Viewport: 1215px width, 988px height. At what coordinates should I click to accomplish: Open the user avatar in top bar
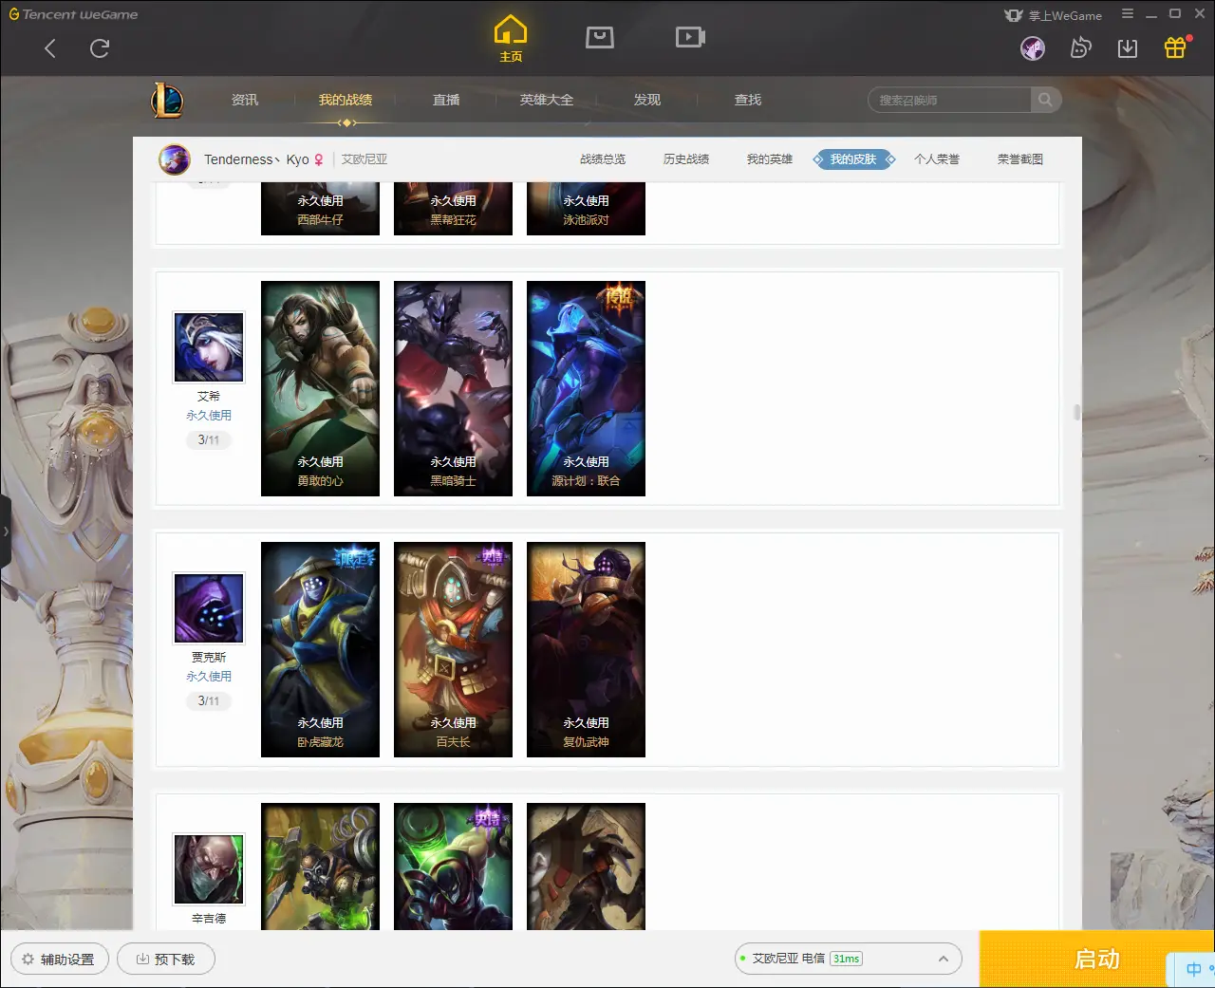[x=1033, y=48]
